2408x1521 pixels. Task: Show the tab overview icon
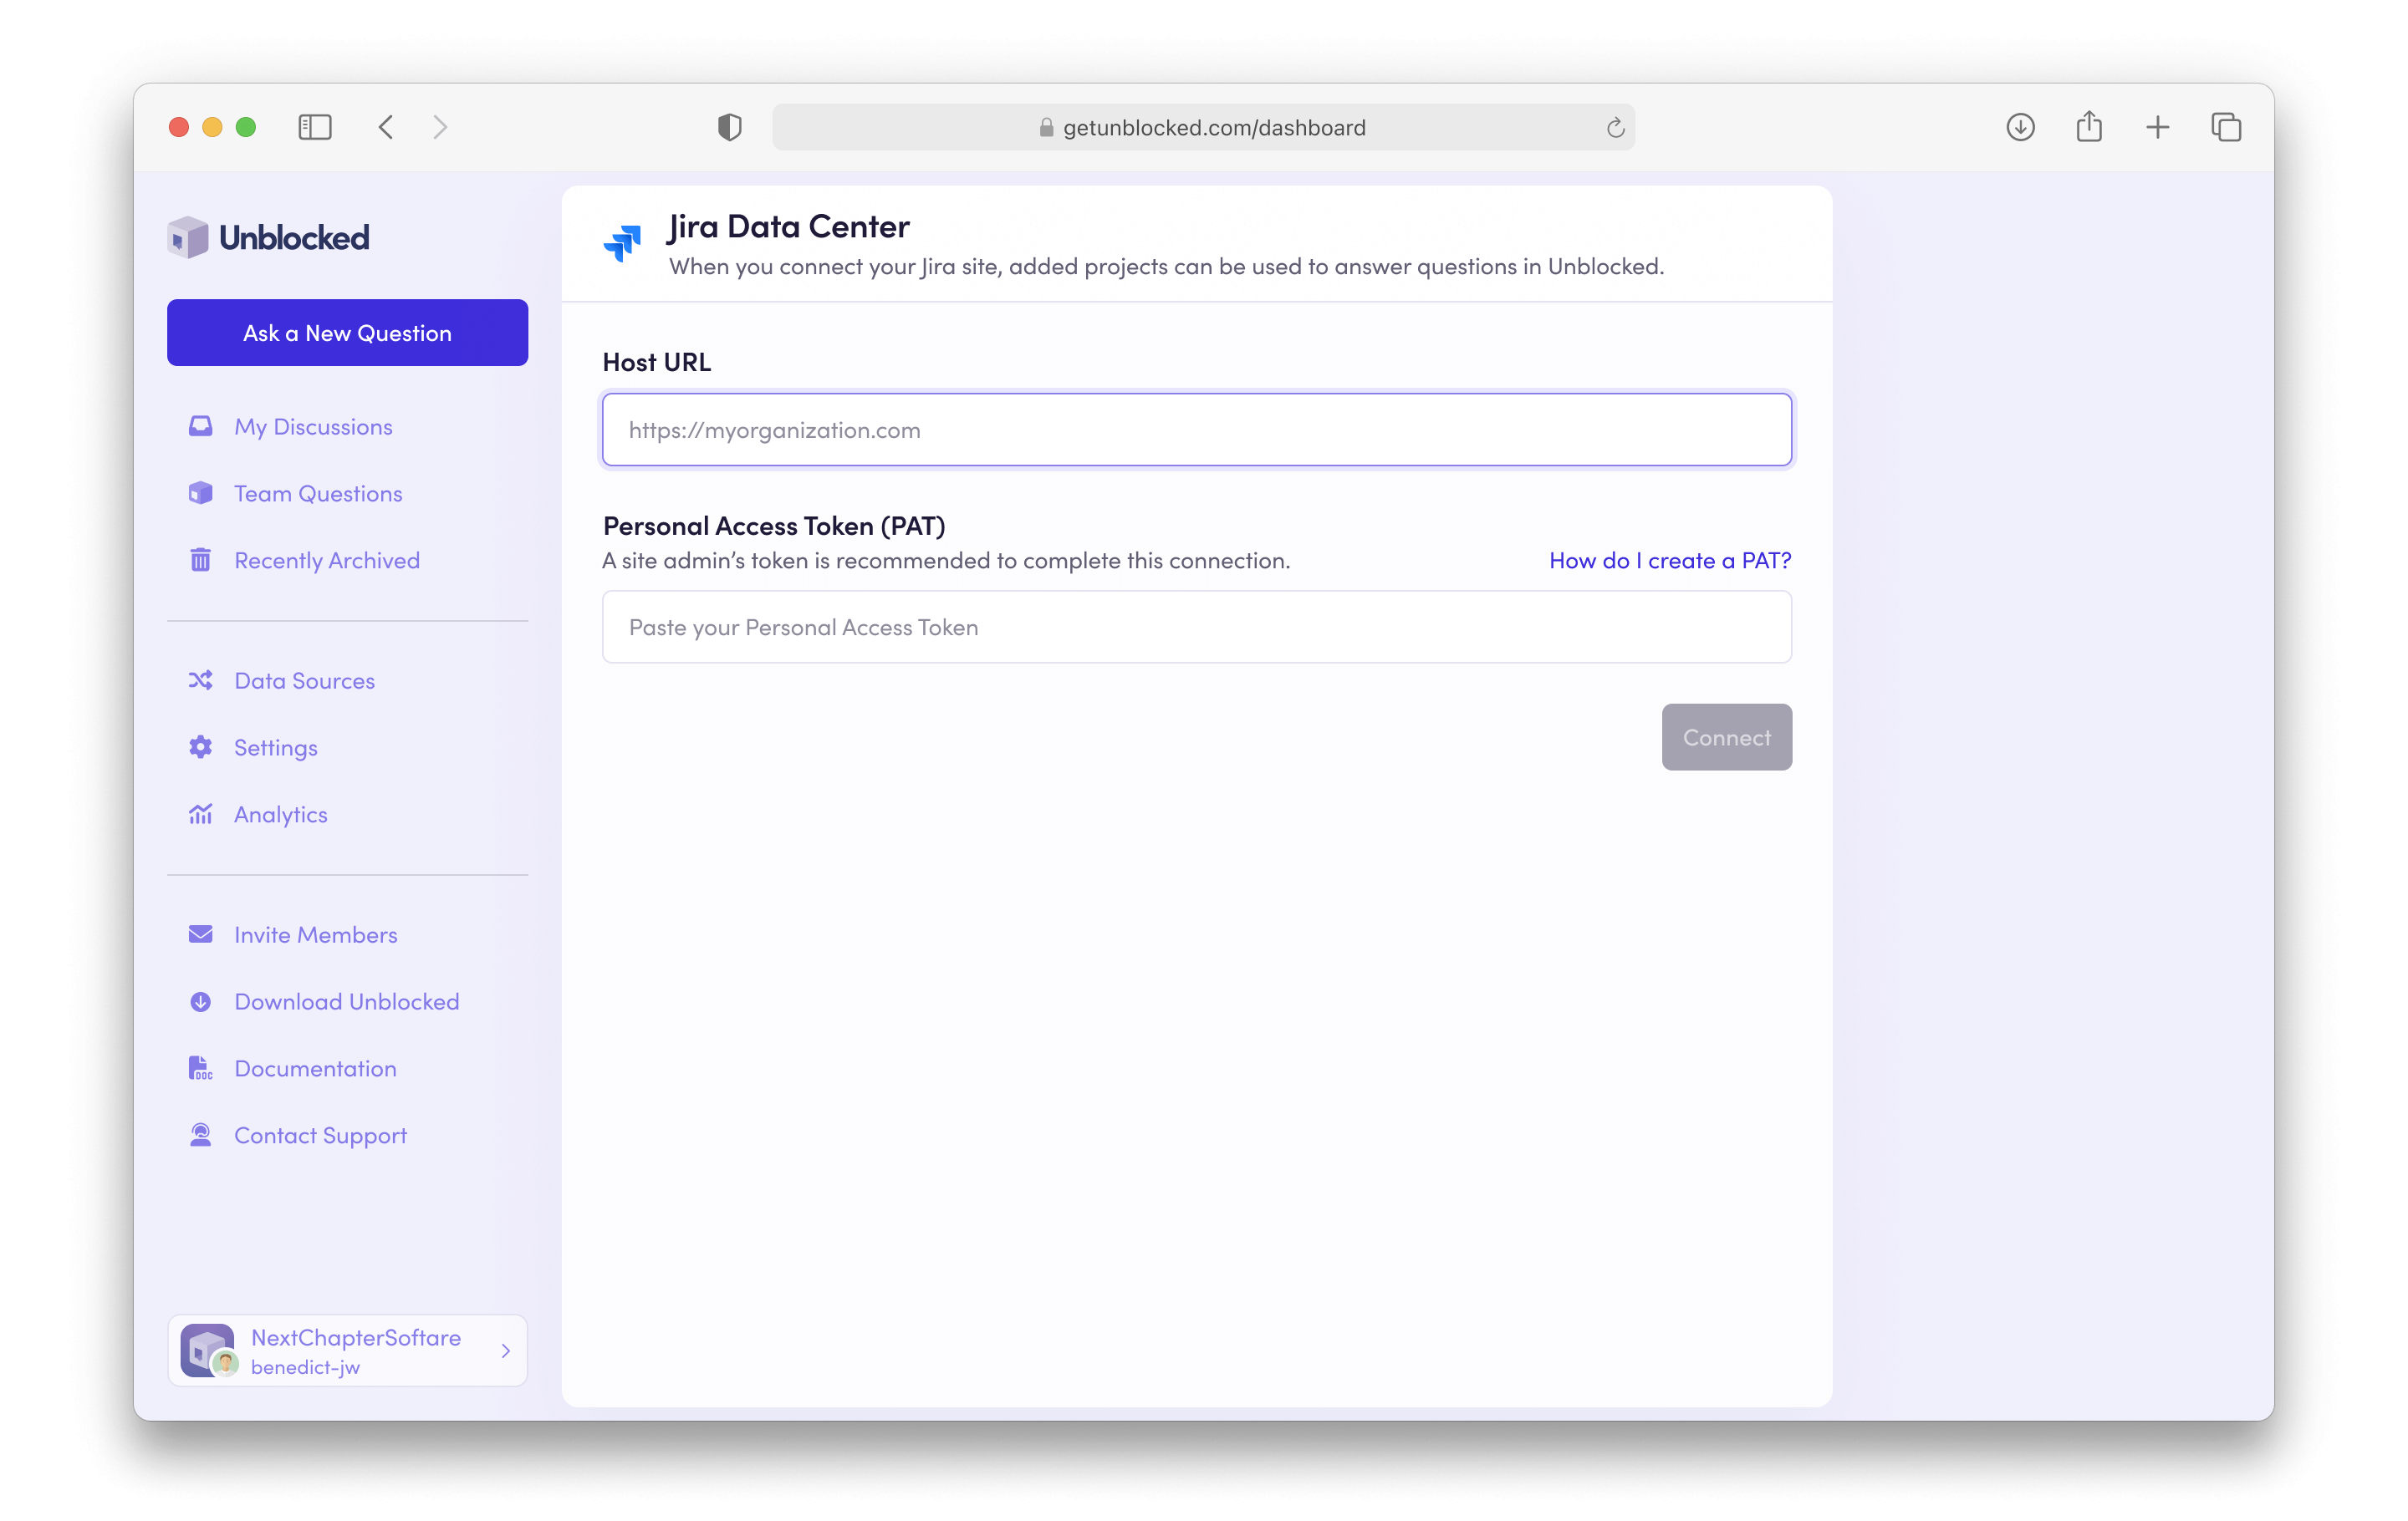(2226, 127)
